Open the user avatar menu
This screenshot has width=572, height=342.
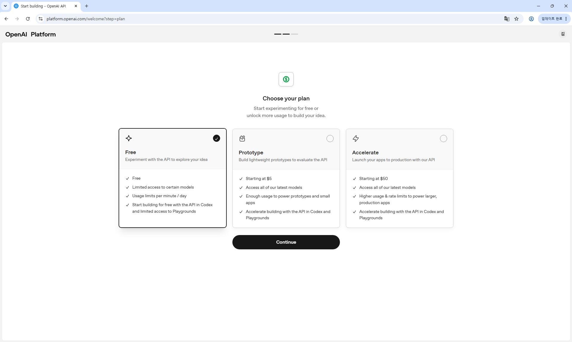pos(563,34)
